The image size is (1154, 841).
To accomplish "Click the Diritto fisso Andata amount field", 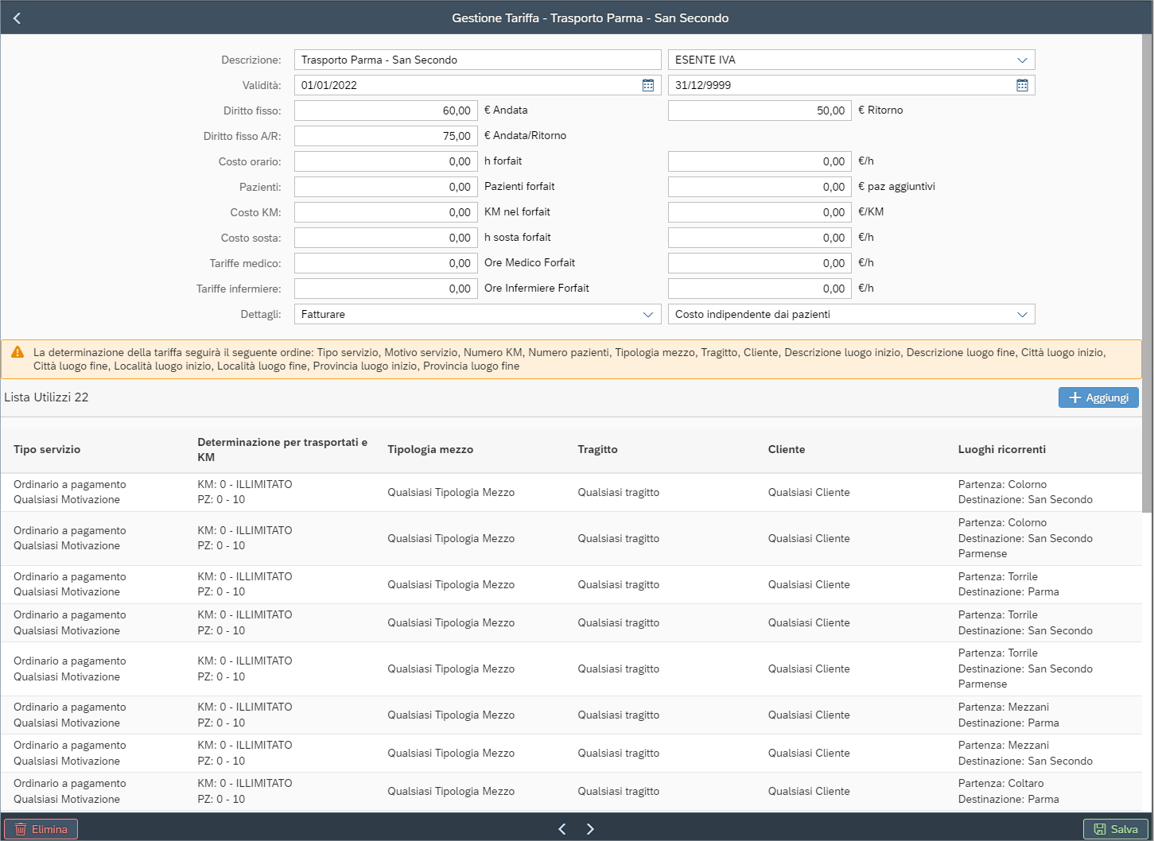I will (x=386, y=110).
